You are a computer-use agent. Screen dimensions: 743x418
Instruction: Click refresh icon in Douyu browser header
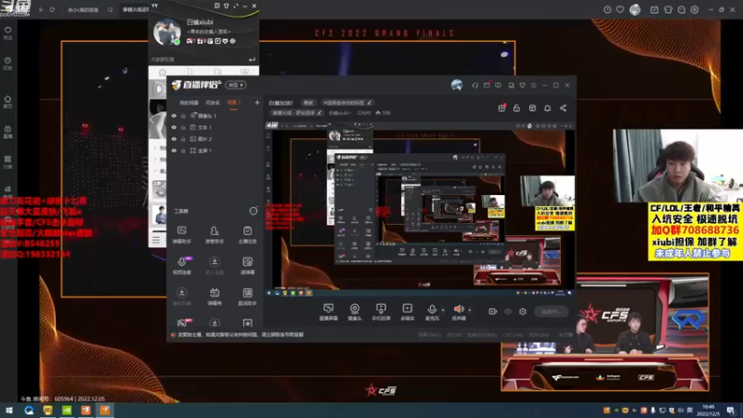(52, 9)
